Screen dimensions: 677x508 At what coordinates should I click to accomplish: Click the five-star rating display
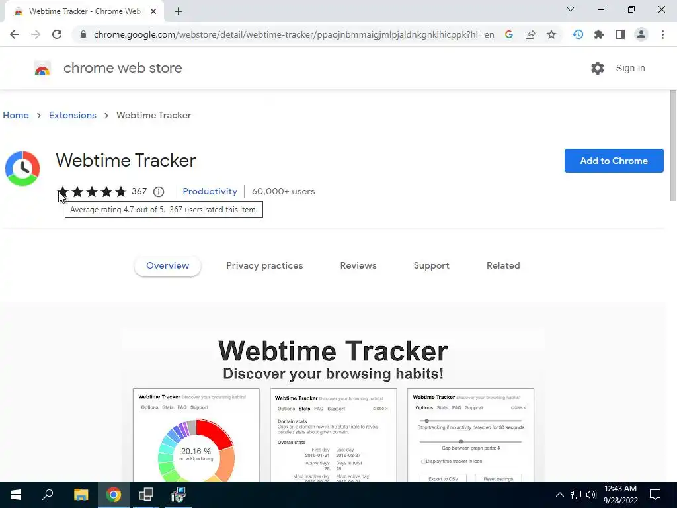pos(91,191)
